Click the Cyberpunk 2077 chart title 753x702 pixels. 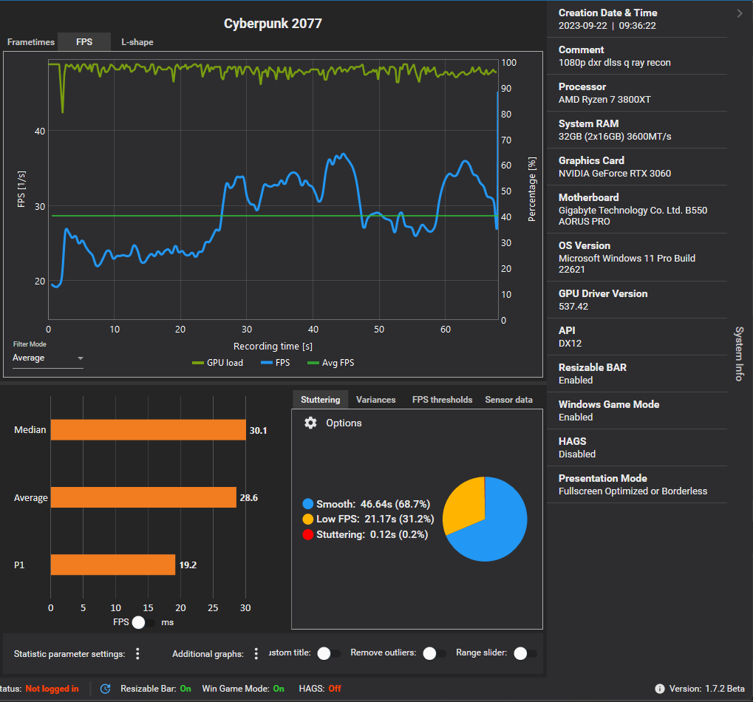(273, 24)
